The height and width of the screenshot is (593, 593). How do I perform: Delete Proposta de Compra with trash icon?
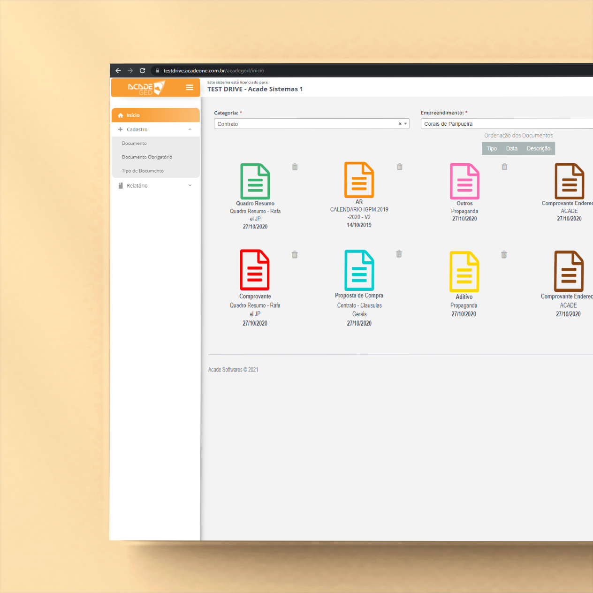click(x=399, y=254)
